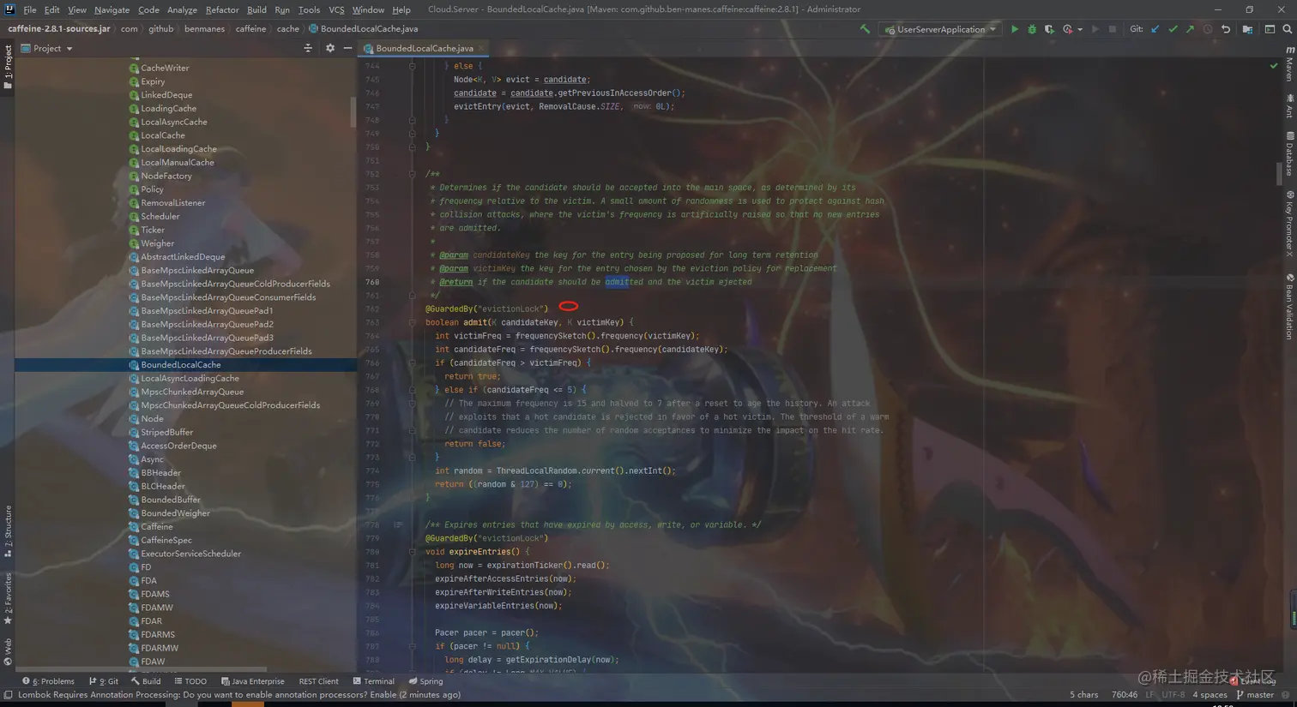Open the File menu
The image size is (1297, 707).
point(30,9)
